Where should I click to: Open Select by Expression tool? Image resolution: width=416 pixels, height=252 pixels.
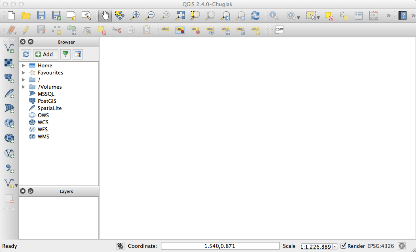tap(344, 16)
